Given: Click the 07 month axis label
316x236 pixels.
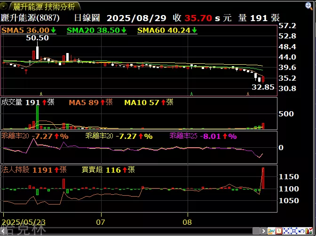Looking at the screenshot, I should [100, 222].
